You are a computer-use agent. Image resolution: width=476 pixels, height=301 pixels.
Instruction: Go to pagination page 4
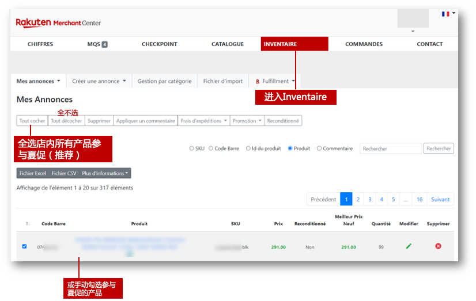coord(381,199)
